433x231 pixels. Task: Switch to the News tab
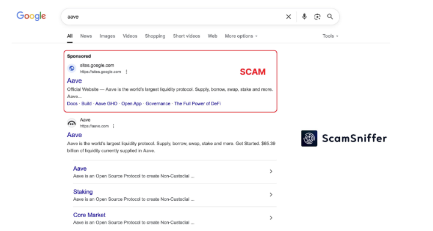point(86,36)
